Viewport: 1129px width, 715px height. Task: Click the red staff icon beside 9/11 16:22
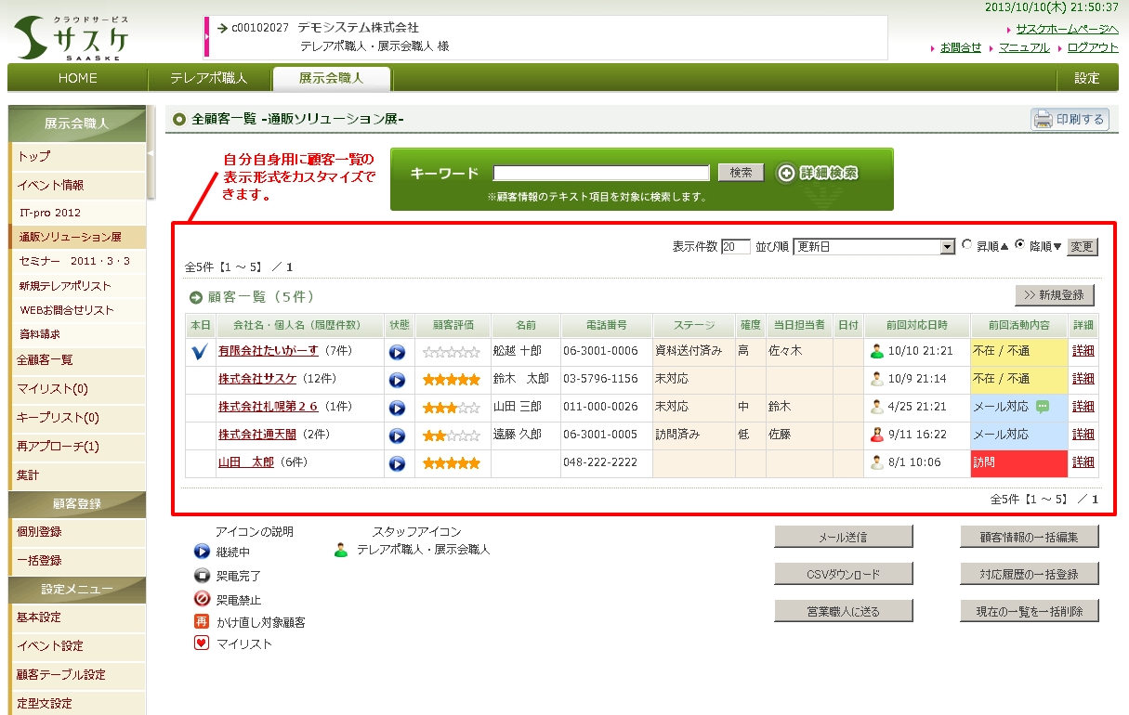tap(876, 434)
